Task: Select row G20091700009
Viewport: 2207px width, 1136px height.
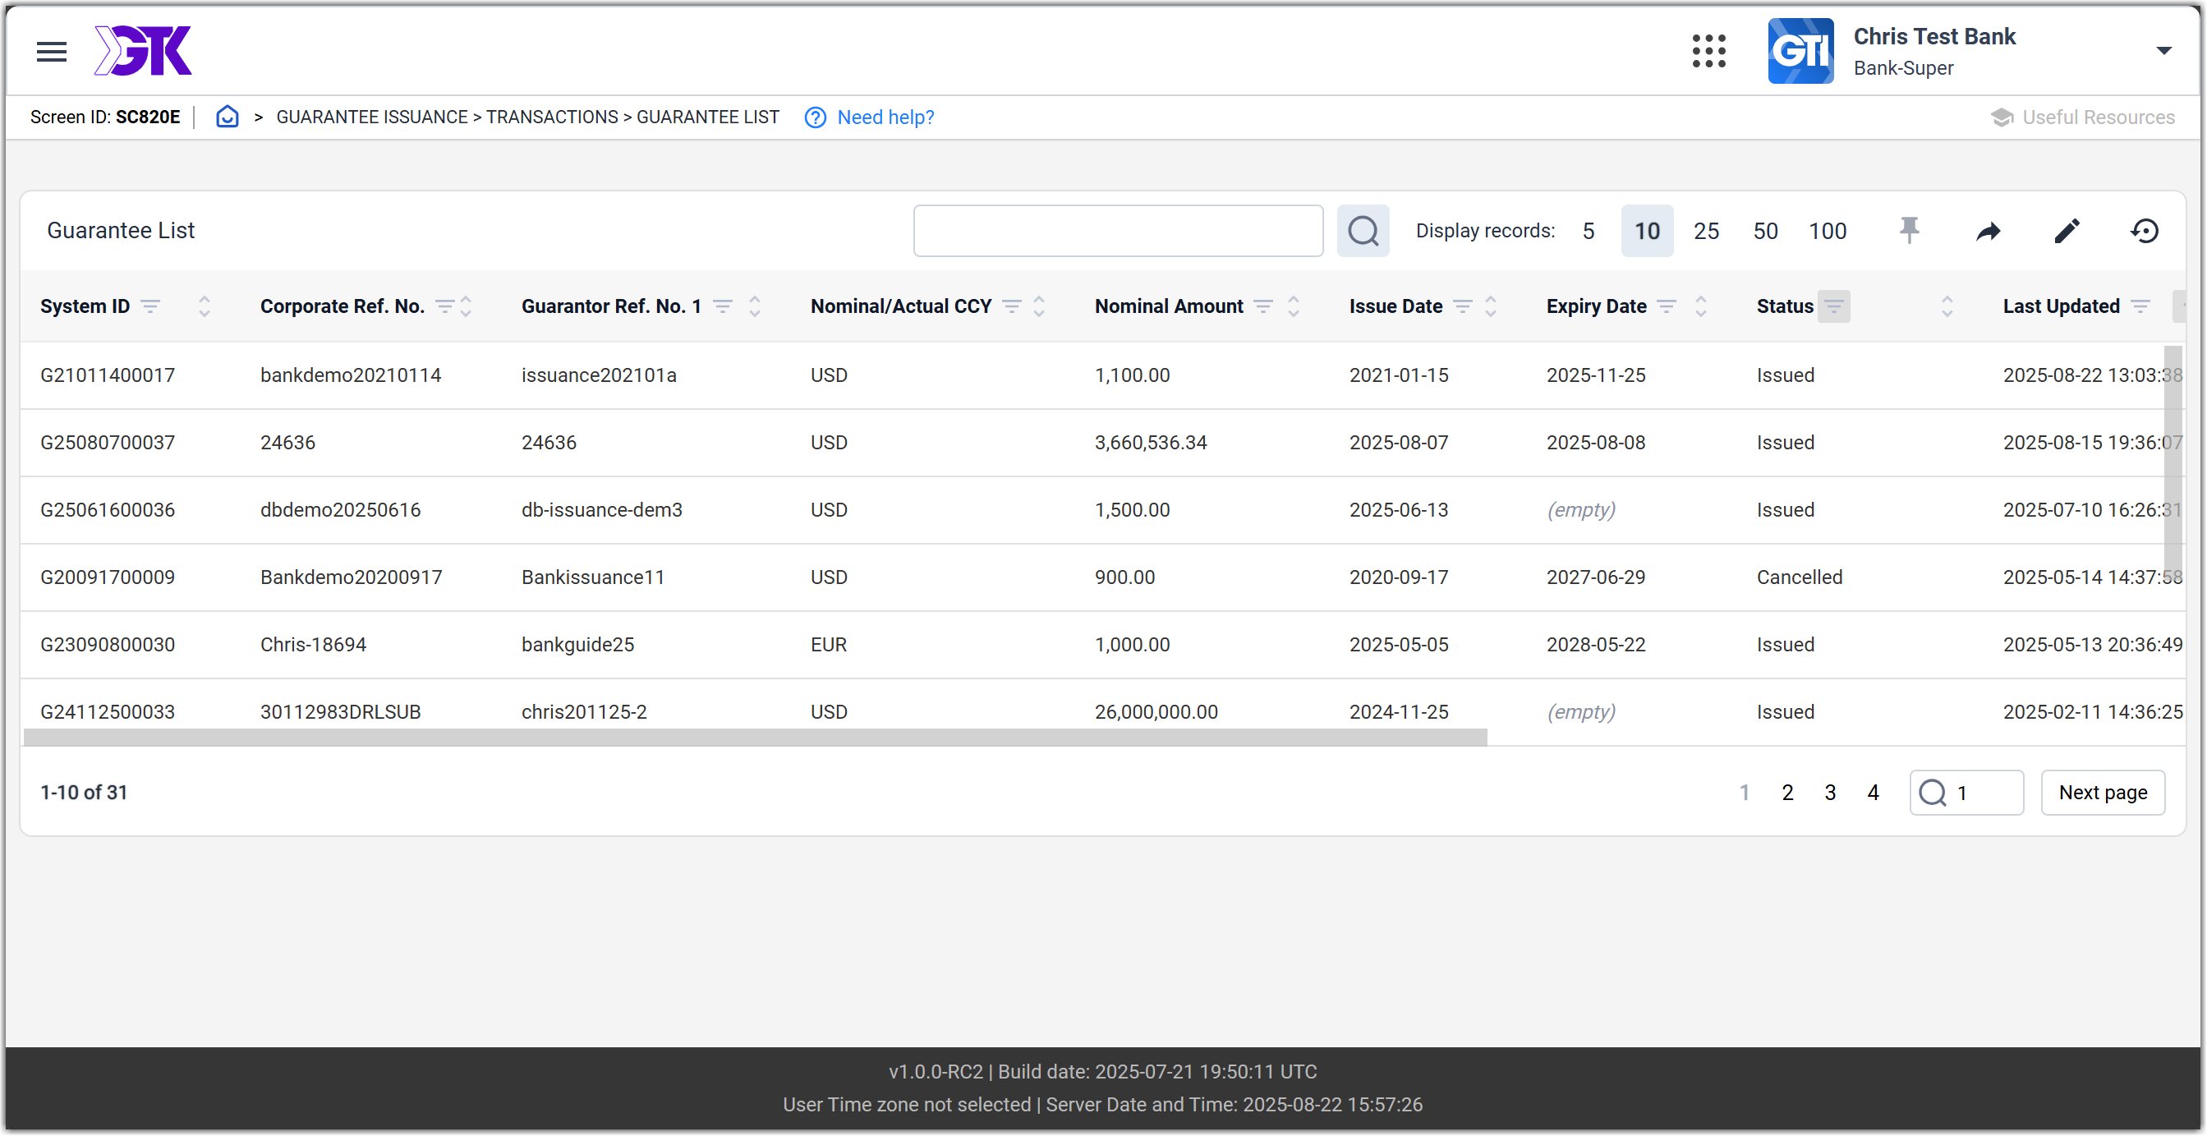Action: tap(1102, 577)
